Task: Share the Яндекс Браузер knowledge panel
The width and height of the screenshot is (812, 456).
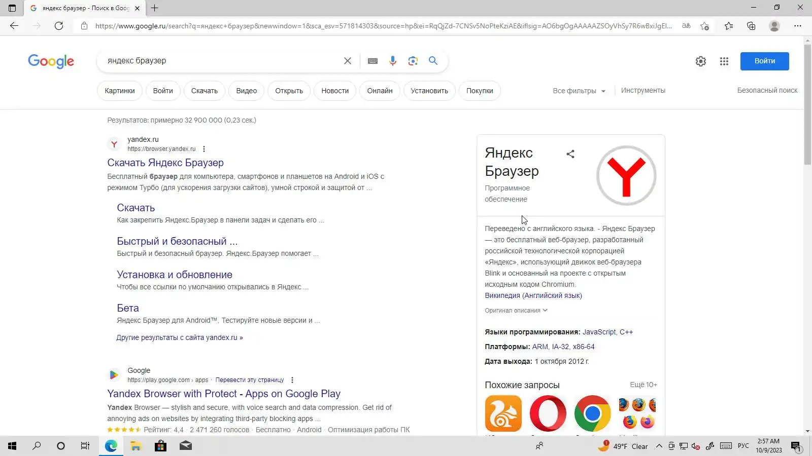Action: [570, 154]
